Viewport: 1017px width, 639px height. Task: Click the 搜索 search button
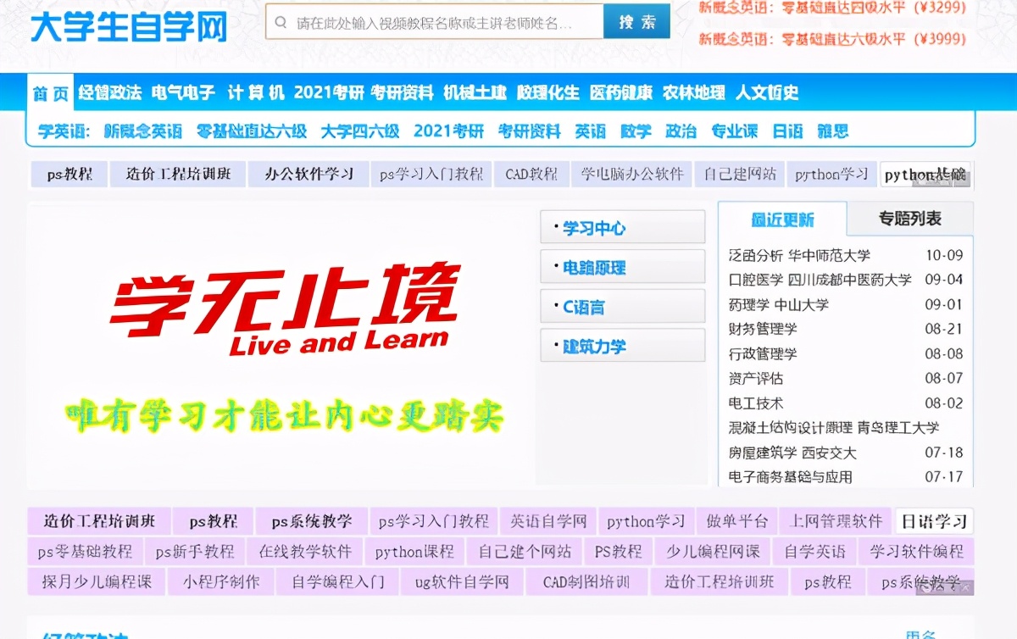(636, 22)
